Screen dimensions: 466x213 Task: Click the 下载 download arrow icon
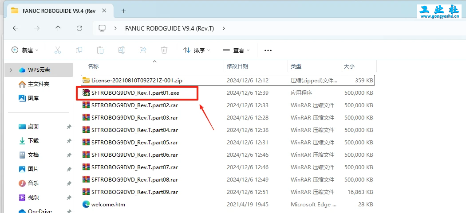[x=22, y=141]
